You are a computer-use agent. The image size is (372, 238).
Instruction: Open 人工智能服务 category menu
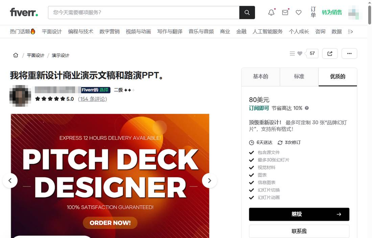[x=268, y=31]
